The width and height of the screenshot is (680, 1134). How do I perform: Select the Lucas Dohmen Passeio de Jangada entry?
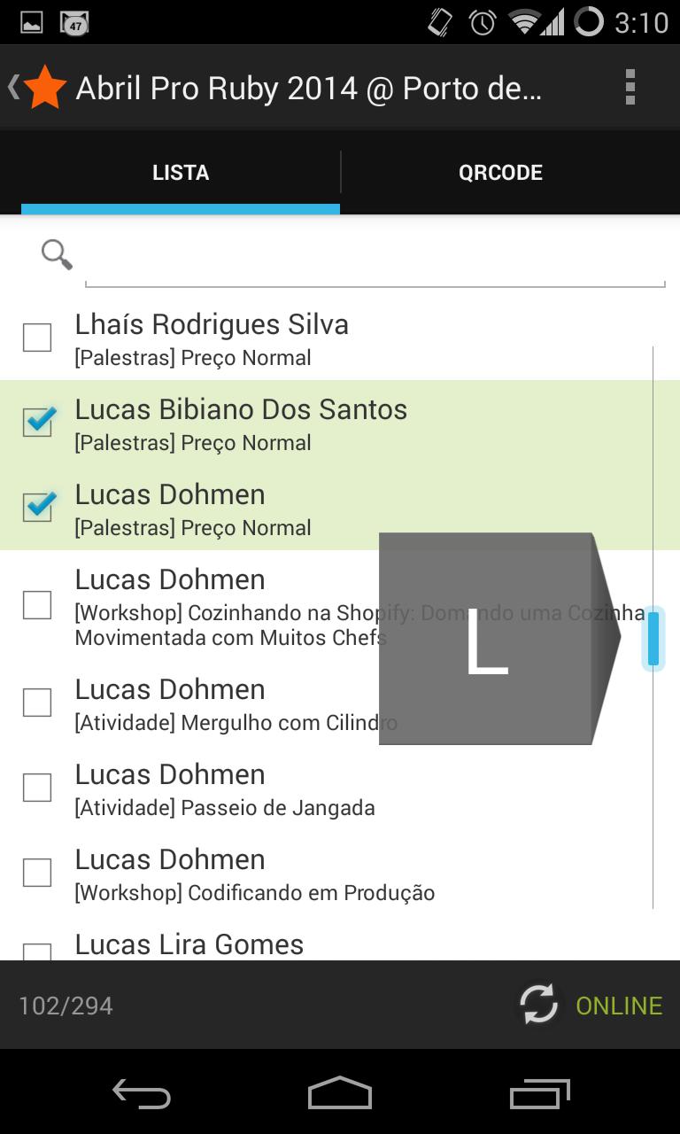[225, 788]
